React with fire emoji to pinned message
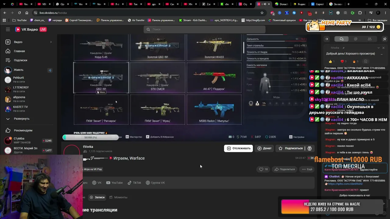390x219 pixels. 355,61
